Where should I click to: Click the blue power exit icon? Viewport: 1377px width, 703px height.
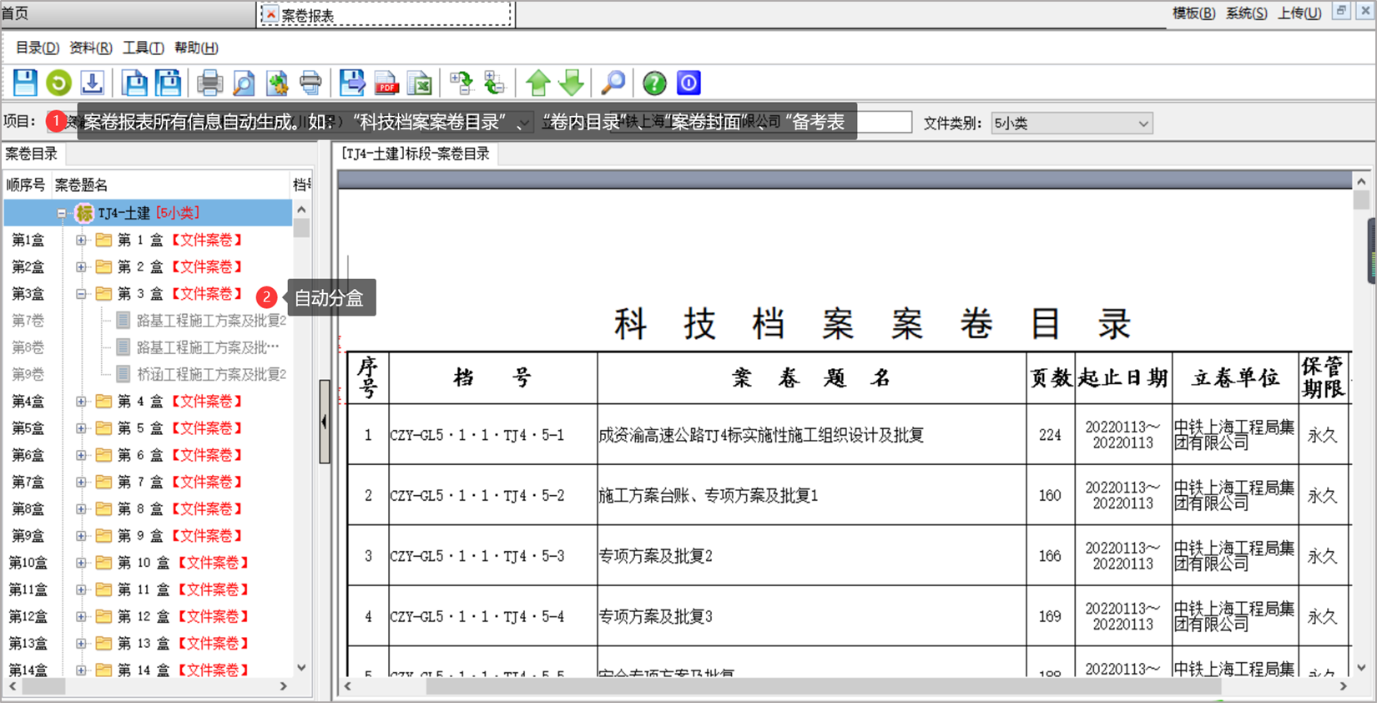[x=688, y=83]
